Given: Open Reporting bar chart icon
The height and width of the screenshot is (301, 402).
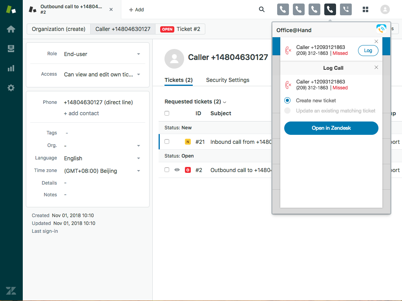Looking at the screenshot, I should click(x=11, y=68).
